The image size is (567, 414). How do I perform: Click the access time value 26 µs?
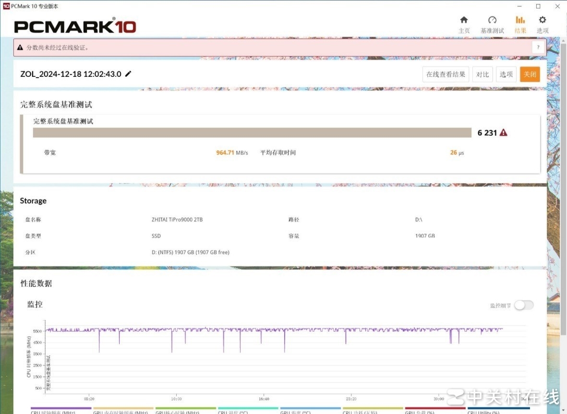(x=457, y=153)
